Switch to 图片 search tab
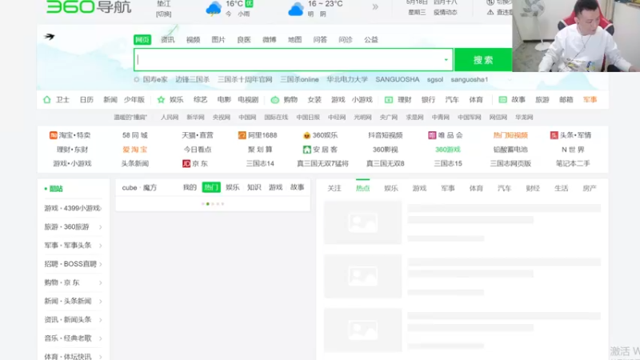Screen dimensions: 640x360 click(218, 39)
